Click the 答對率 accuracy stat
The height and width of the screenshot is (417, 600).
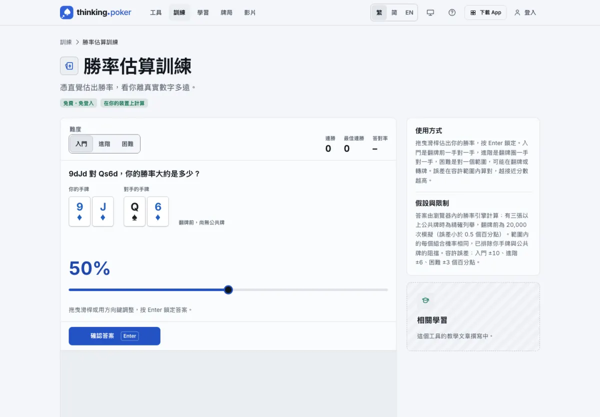coord(380,144)
